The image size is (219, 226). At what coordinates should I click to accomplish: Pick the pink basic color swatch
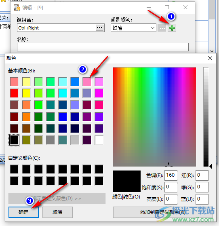coord(87,82)
